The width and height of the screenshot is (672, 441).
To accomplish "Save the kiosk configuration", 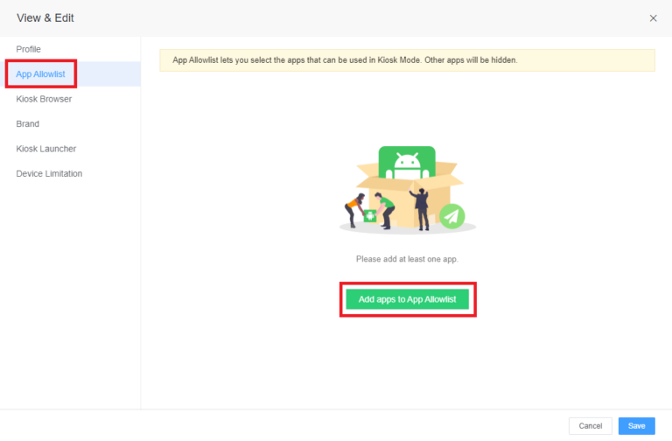I will 636,426.
